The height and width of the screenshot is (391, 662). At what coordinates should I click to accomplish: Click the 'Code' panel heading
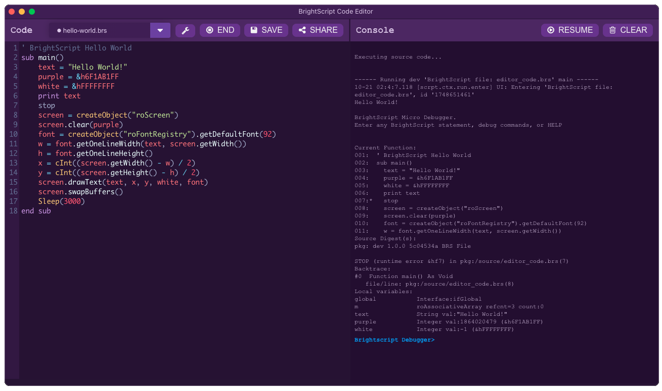click(x=21, y=30)
